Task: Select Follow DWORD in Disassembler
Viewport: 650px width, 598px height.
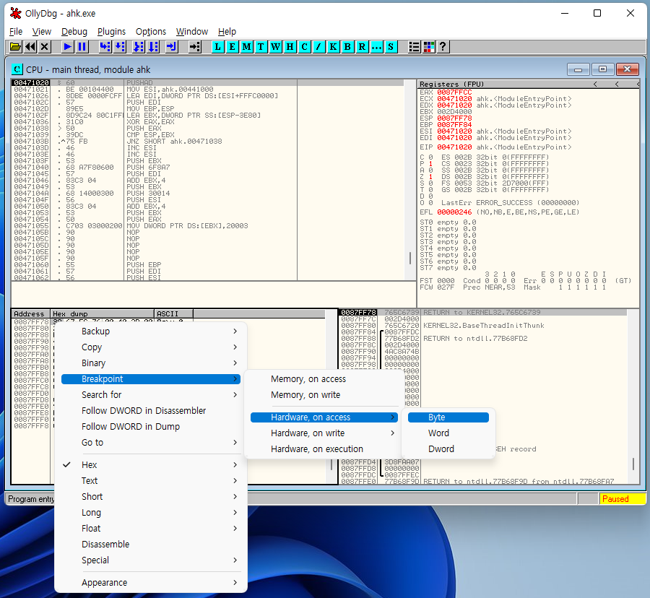Action: coord(151,411)
